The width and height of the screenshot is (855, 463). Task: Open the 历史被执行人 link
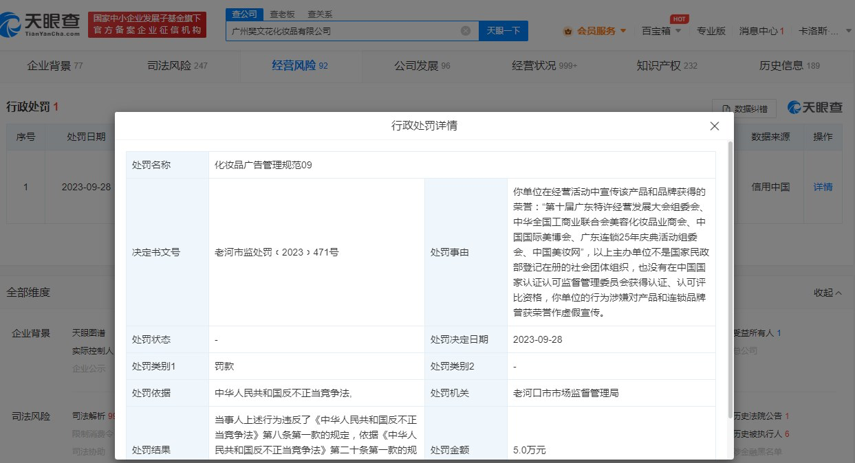click(761, 434)
